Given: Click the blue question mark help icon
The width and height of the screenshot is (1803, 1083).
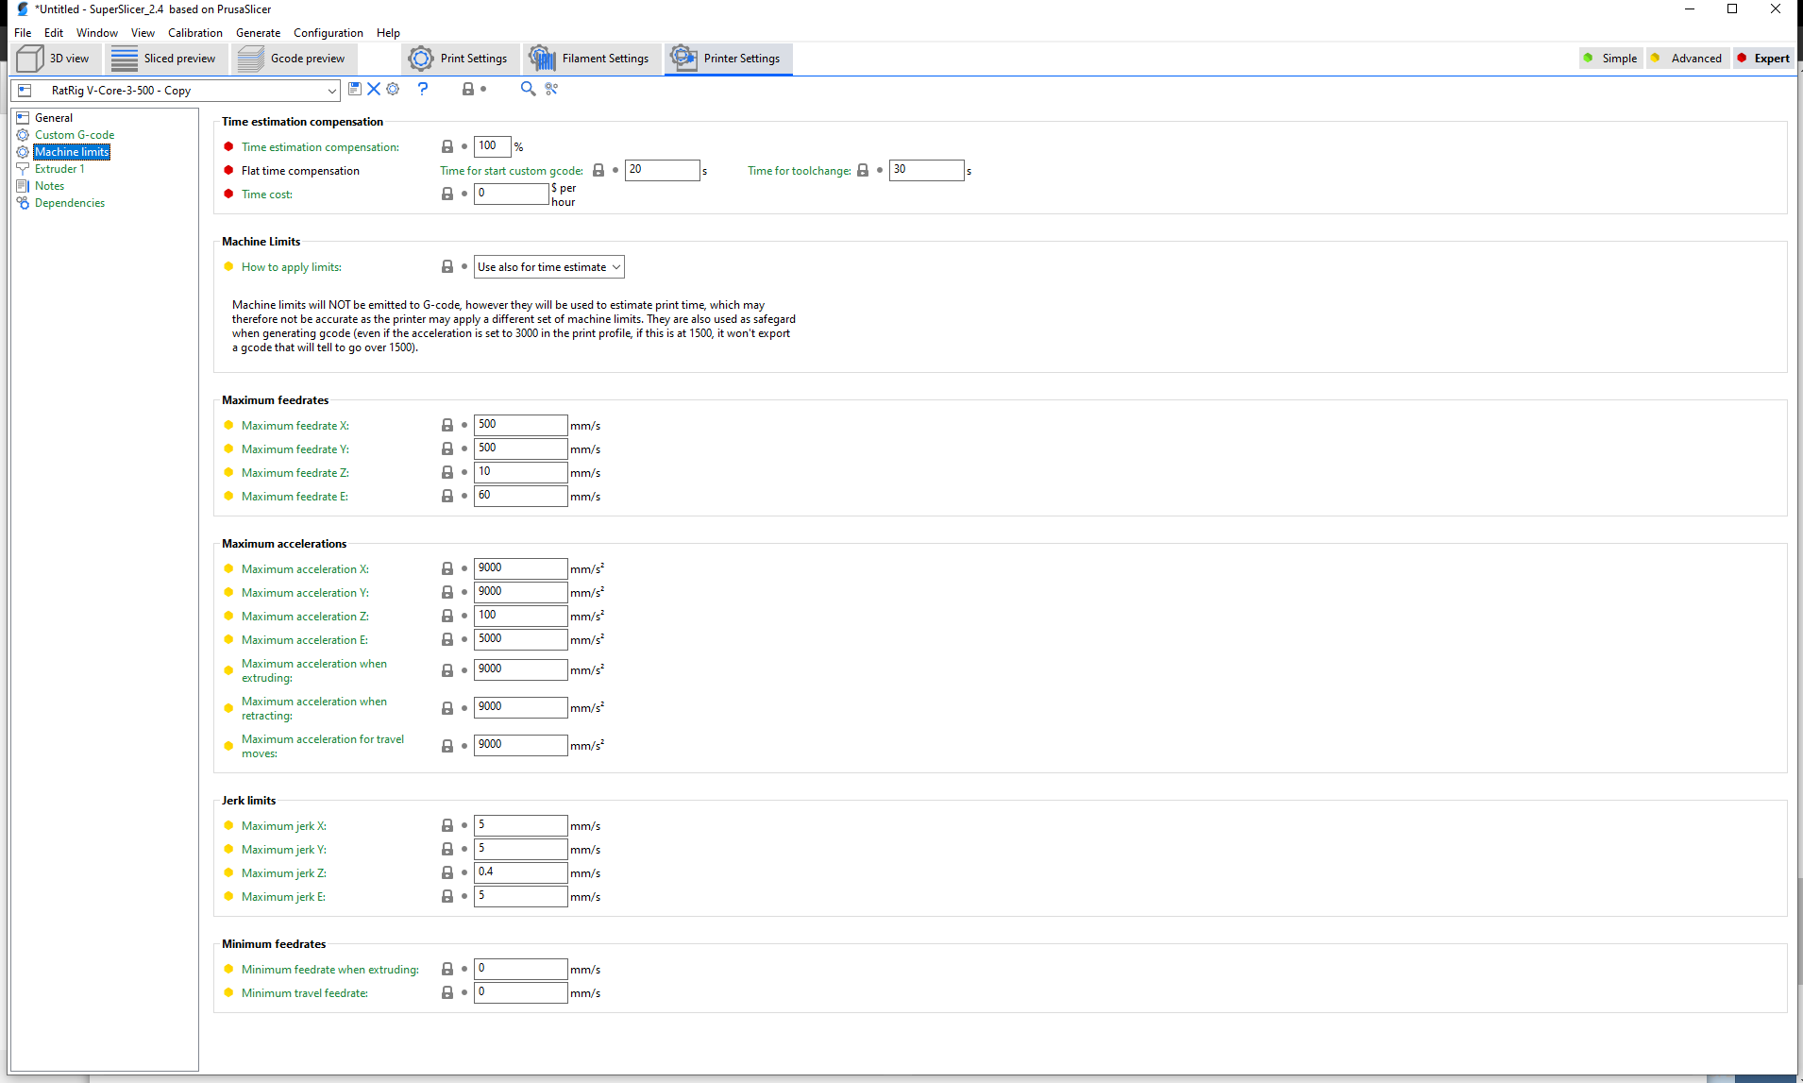Looking at the screenshot, I should (x=423, y=89).
